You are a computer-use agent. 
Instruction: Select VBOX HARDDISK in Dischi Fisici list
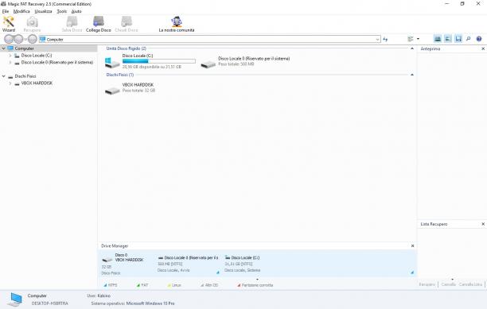(x=130, y=87)
